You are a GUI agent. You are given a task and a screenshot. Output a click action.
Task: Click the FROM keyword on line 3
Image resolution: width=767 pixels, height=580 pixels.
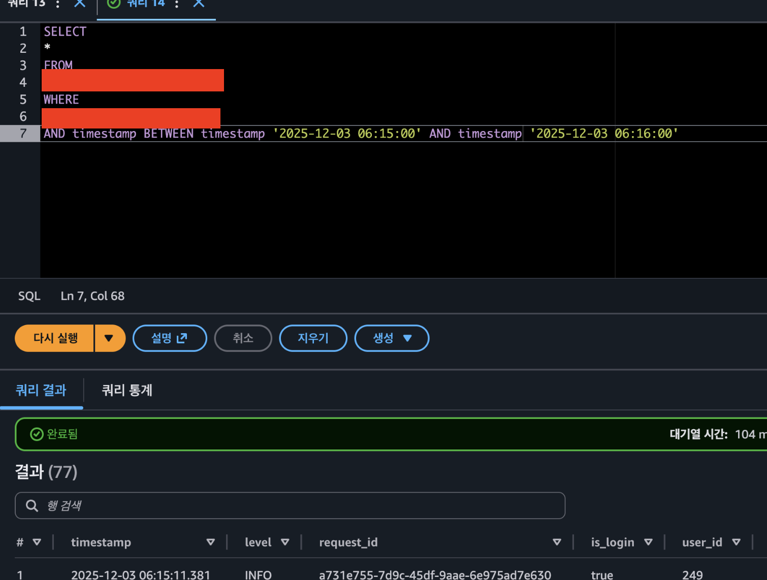point(58,65)
